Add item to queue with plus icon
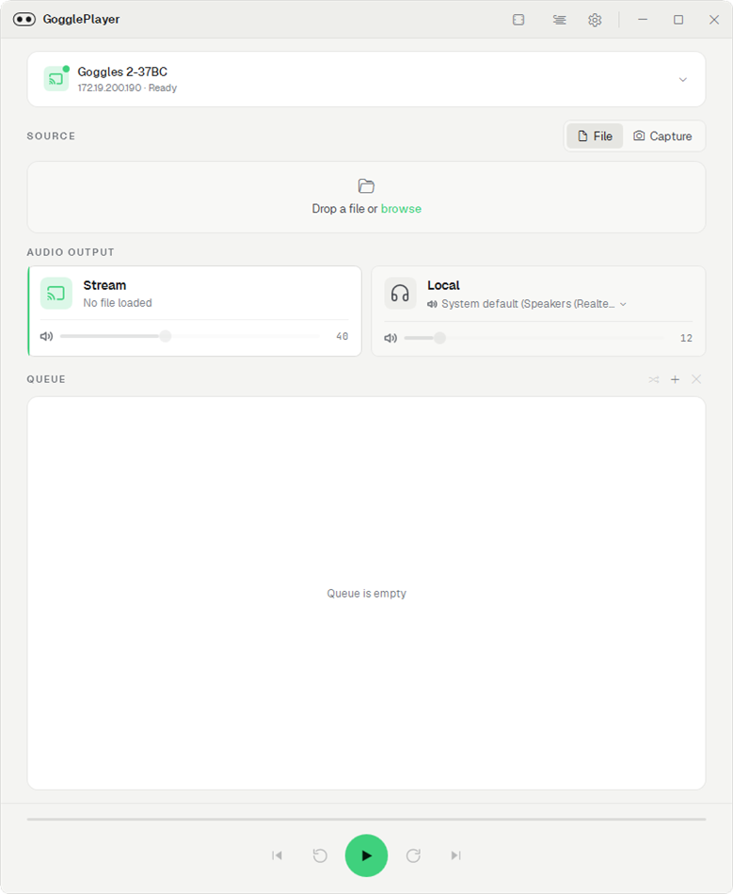This screenshot has height=894, width=733. point(675,379)
